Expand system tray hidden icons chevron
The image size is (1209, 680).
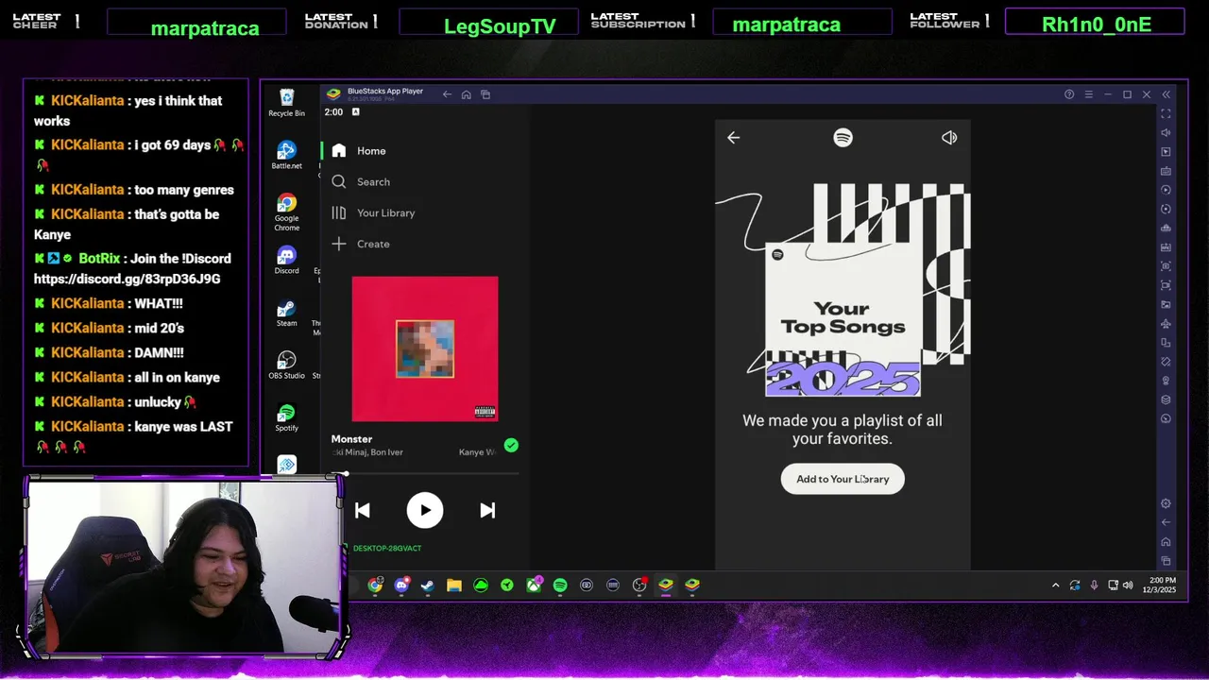pyautogui.click(x=1055, y=586)
